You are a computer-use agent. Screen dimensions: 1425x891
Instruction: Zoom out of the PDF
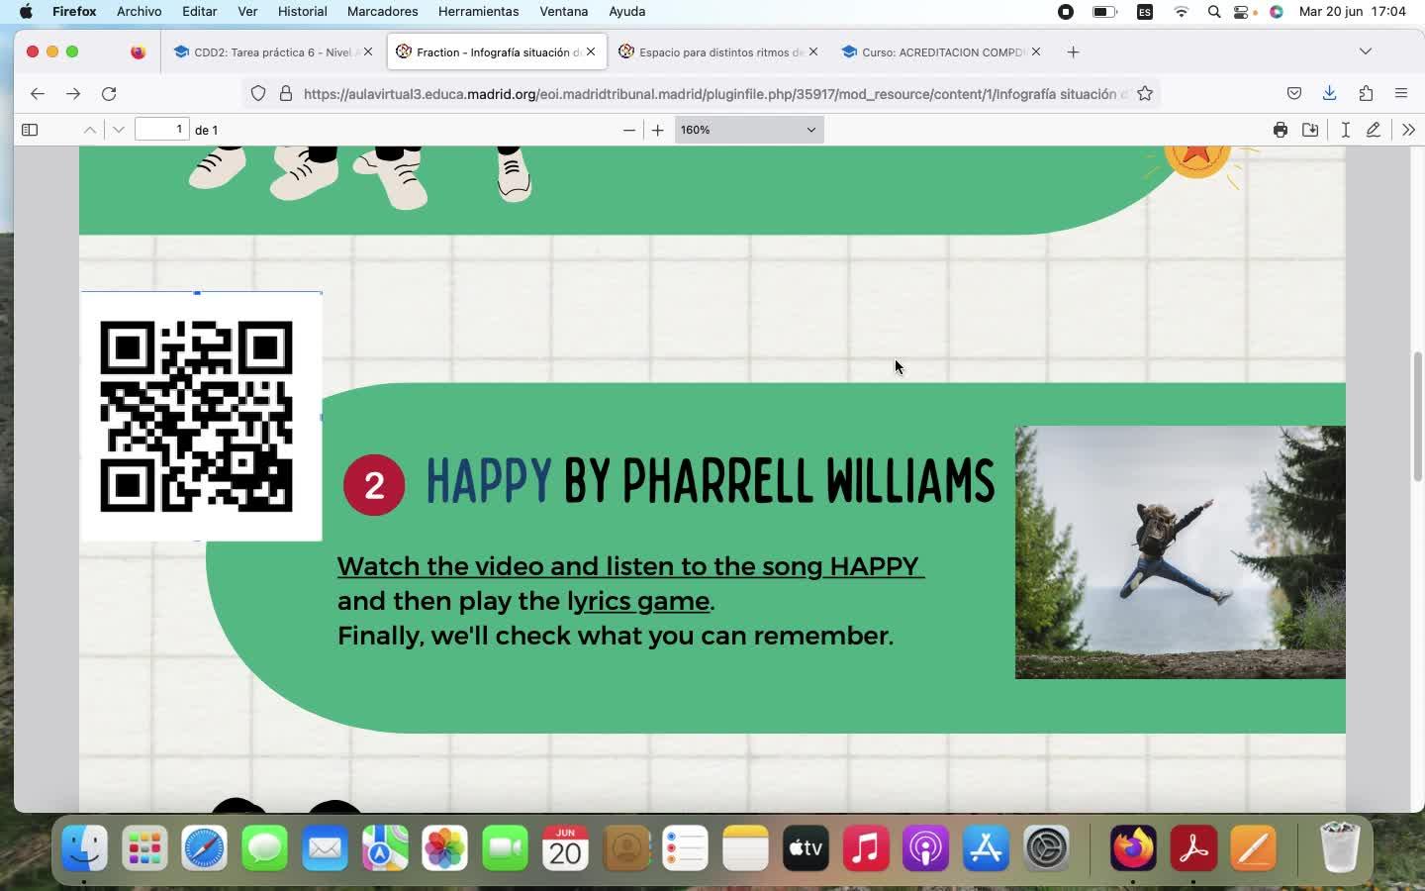pos(628,130)
